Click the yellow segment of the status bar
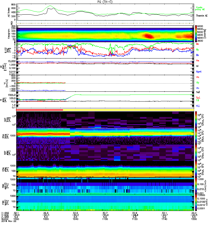 129,110
